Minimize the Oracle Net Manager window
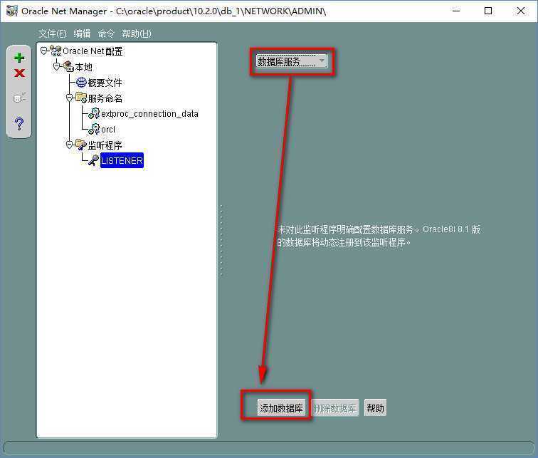Viewport: 538px width, 458px height. pos(456,11)
